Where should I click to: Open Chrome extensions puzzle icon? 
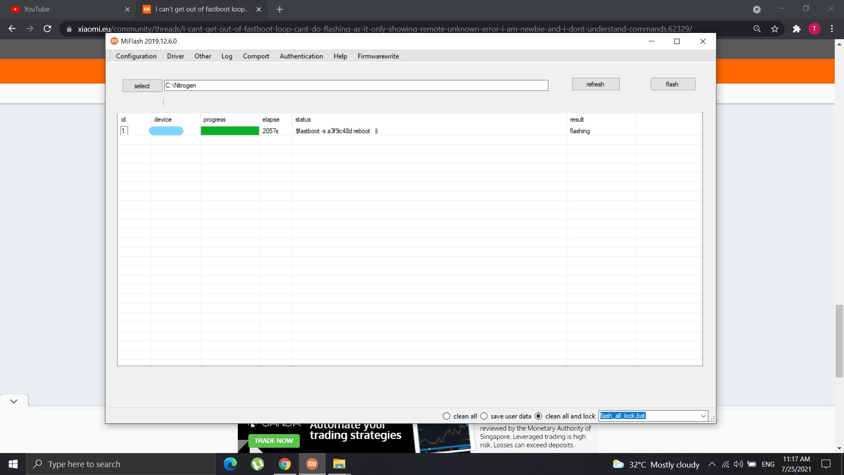coord(797,29)
